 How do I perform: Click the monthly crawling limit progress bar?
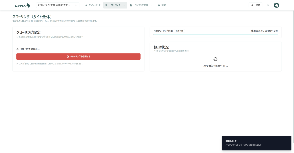215,35
